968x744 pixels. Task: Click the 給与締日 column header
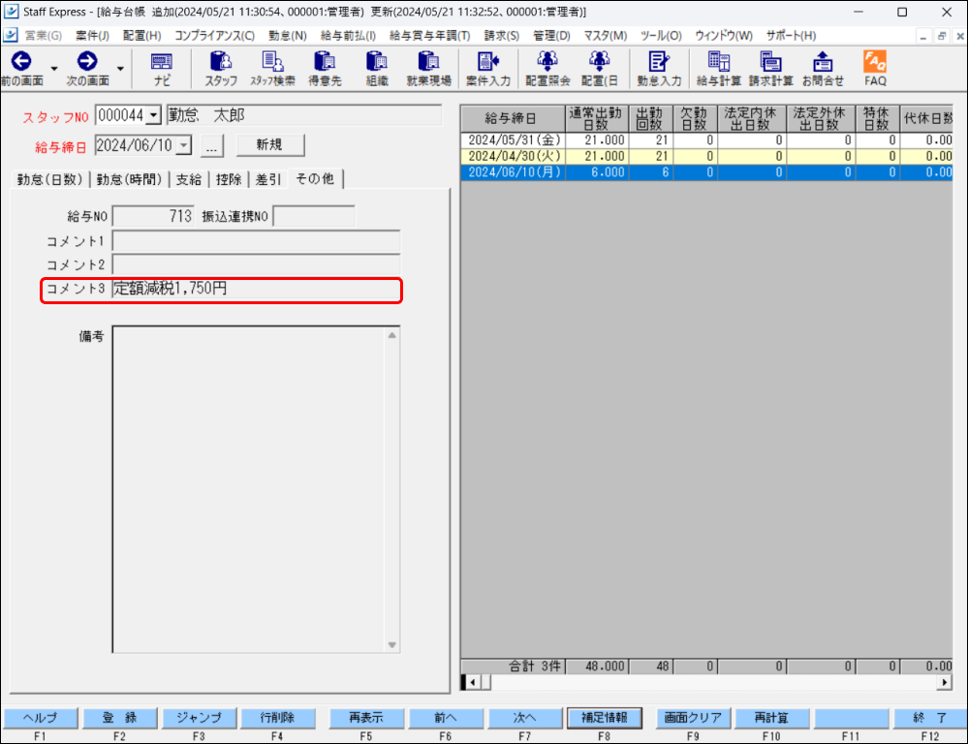pos(513,118)
